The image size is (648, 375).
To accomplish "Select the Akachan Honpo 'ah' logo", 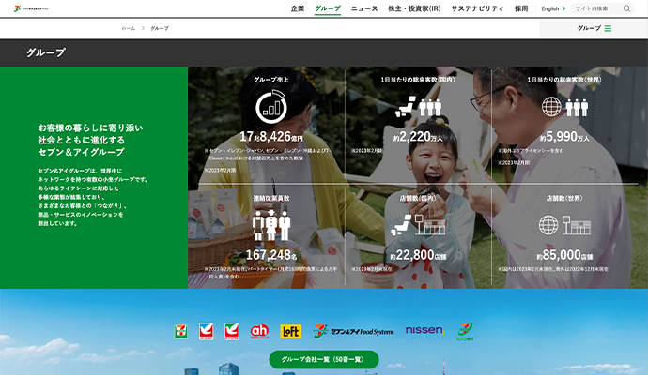I will [x=259, y=331].
